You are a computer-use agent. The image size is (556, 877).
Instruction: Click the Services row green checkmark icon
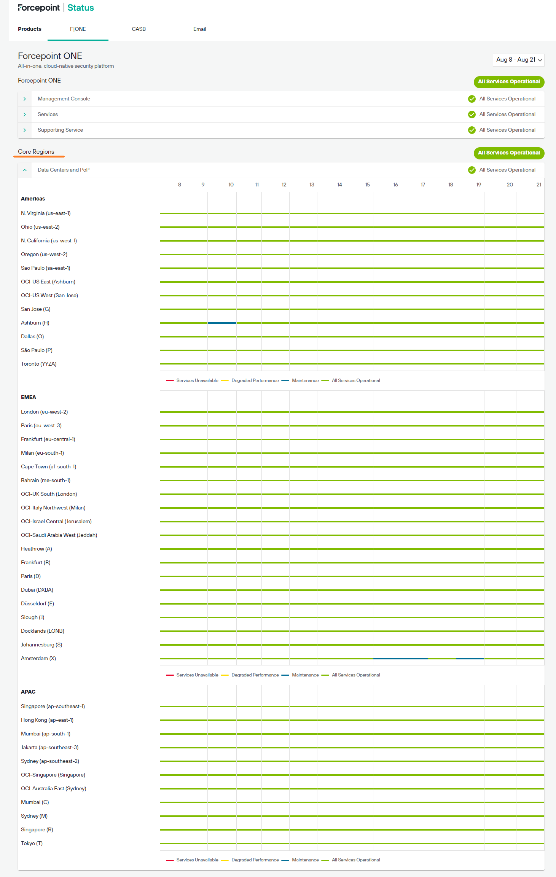click(x=472, y=115)
